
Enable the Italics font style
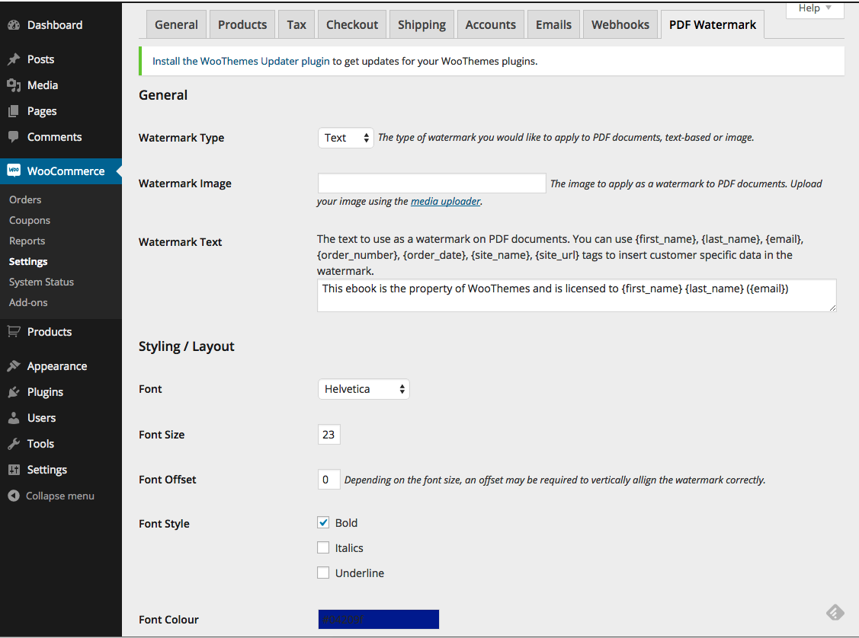click(323, 547)
